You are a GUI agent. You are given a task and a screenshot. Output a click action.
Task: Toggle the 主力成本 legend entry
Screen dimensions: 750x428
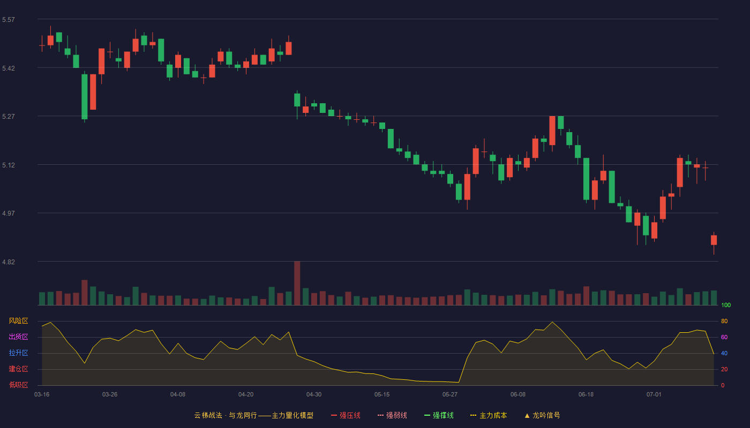489,415
